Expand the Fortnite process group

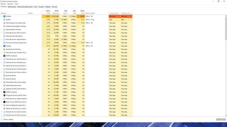(1, 16)
